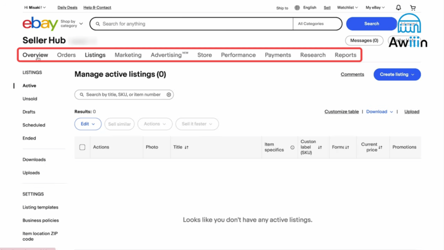444x250 pixels.
Task: Select the Store tab
Action: [x=204, y=55]
